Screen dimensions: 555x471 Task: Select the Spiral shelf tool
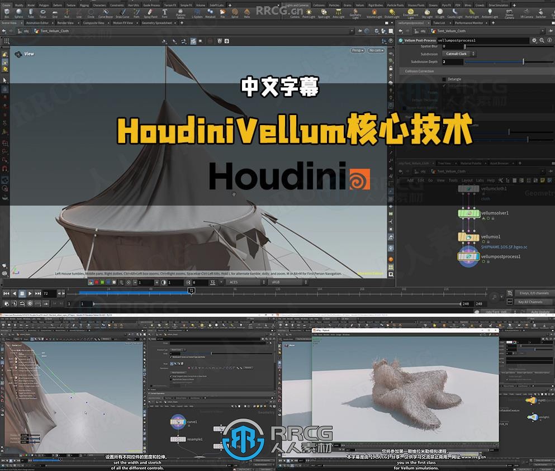pyautogui.click(x=235, y=13)
